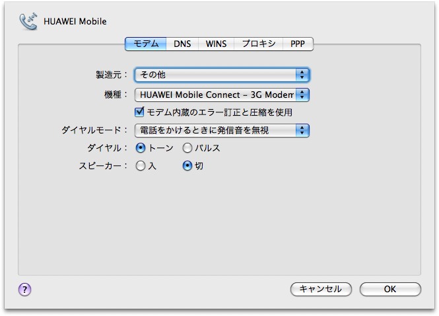The width and height of the screenshot is (439, 316).
Task: Click the ダイヤル： label
Action: [107, 148]
